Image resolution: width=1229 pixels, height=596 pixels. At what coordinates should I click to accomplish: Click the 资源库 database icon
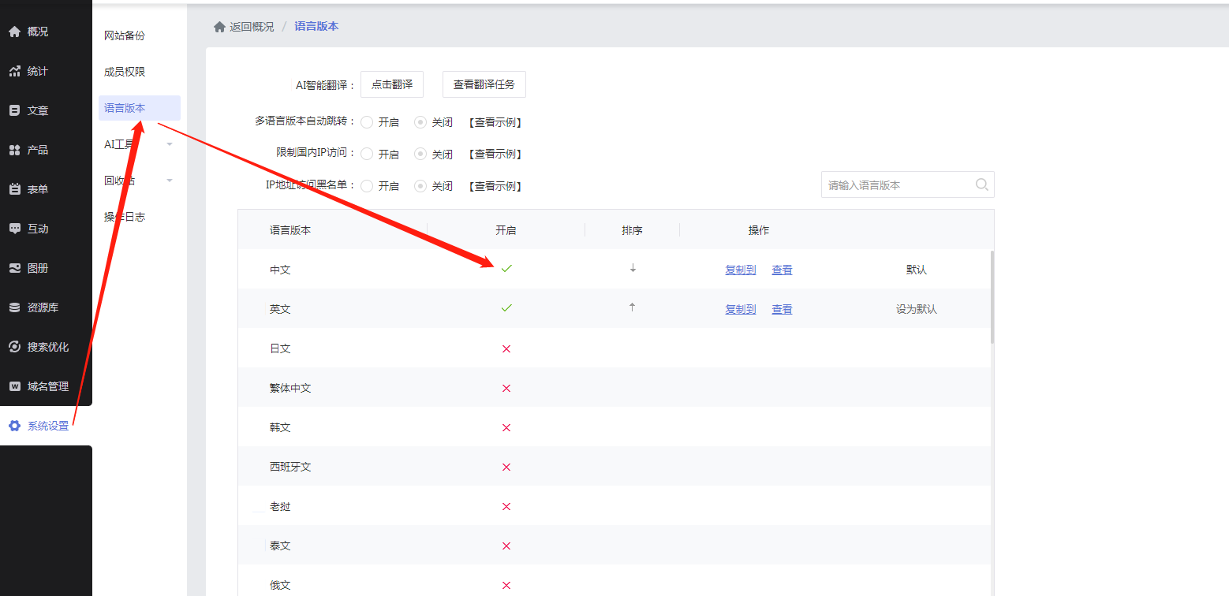pos(14,307)
